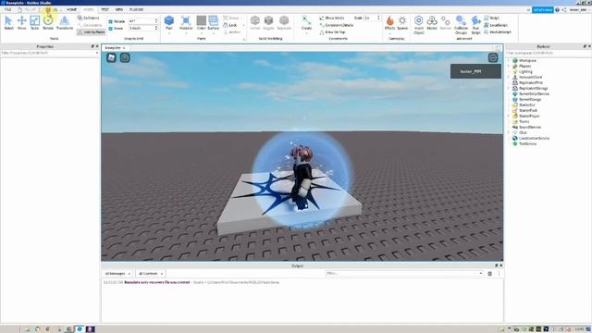Insert a new Script
Viewport: 592px width, 333px height.
491,18
